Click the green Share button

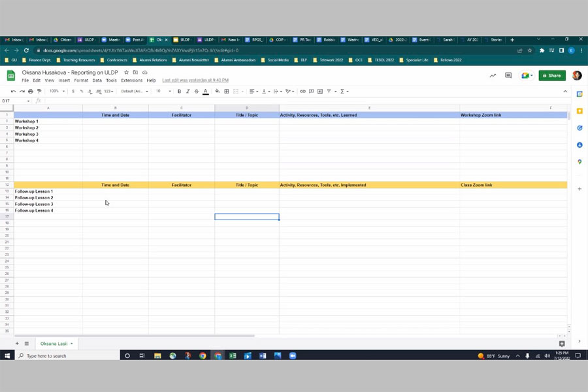(552, 76)
